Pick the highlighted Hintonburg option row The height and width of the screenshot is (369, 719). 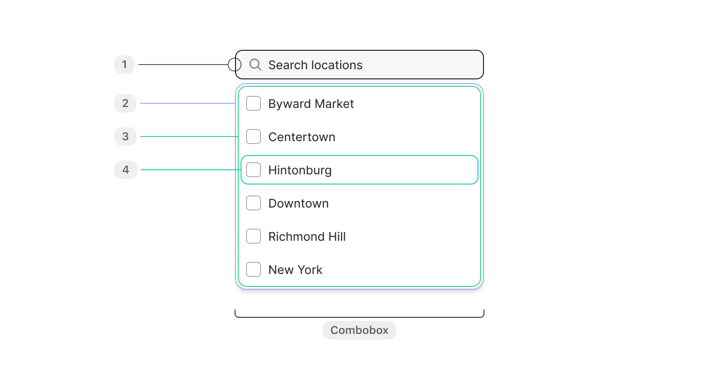point(359,170)
